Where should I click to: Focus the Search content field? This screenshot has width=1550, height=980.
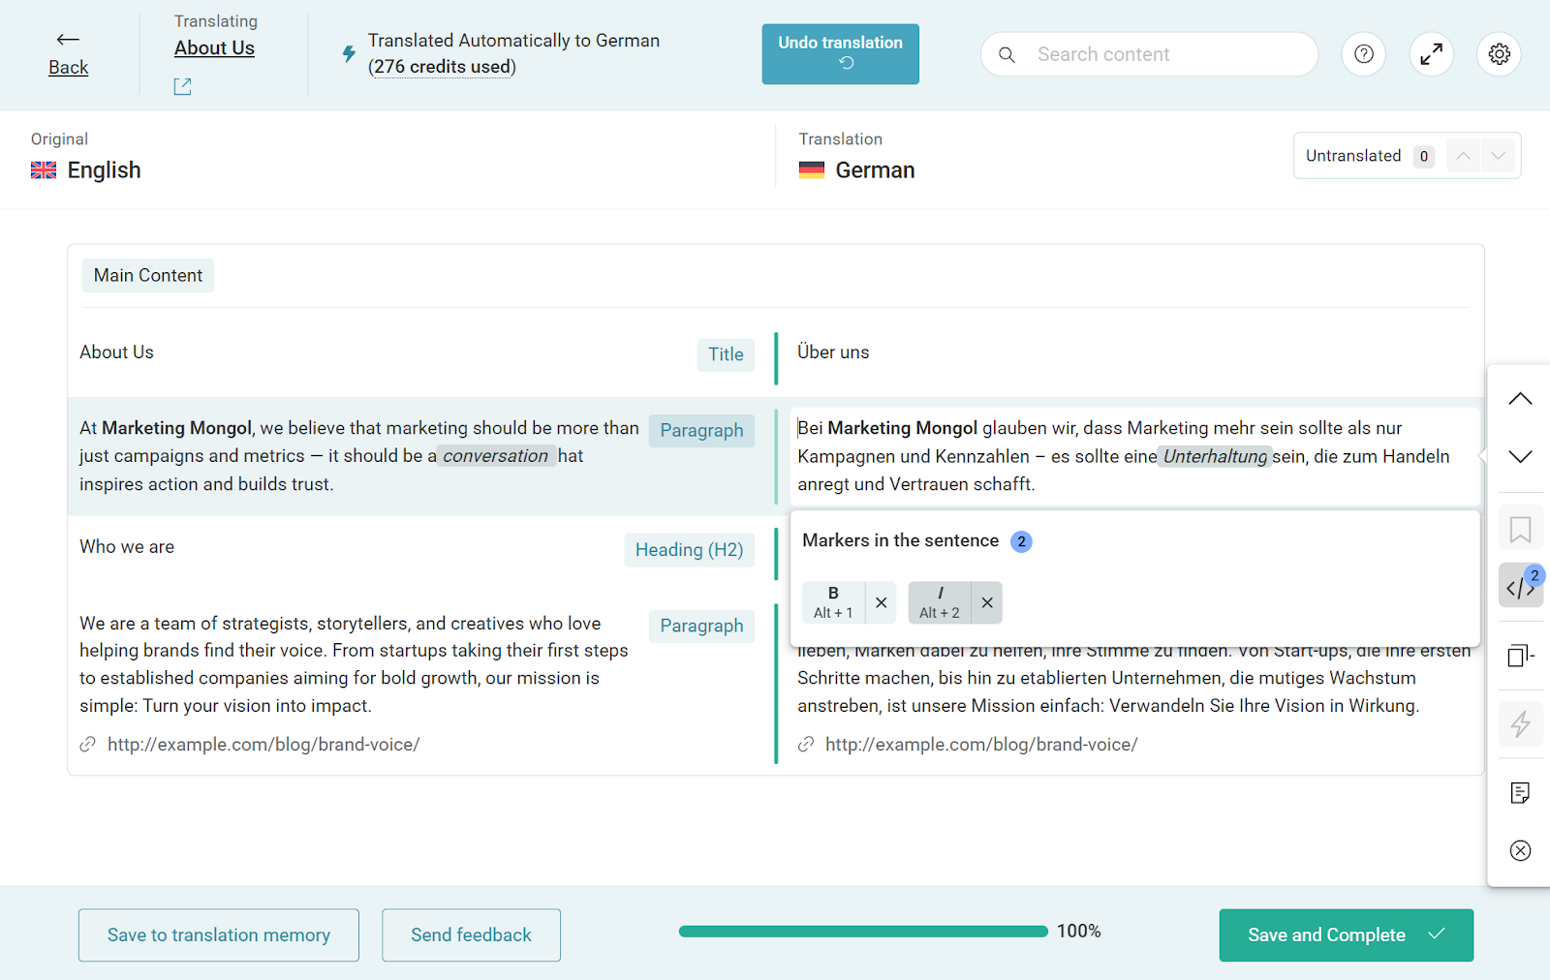(x=1162, y=54)
